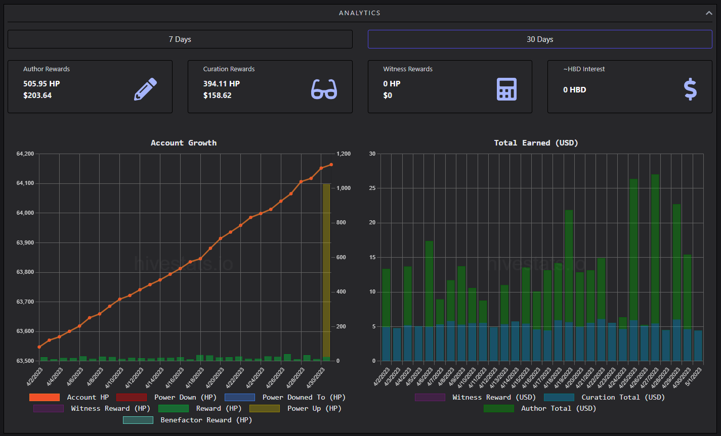
Task: Toggle Power Downed To (HP) legend swatch
Action: pos(240,397)
